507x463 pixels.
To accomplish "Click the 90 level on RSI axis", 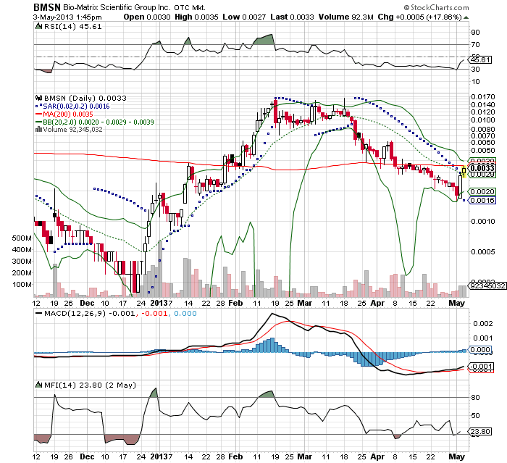I will coord(476,33).
